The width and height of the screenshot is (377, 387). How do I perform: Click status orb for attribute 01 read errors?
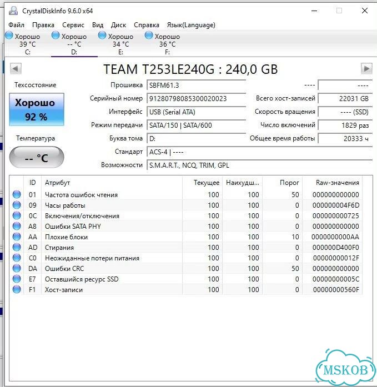click(17, 194)
